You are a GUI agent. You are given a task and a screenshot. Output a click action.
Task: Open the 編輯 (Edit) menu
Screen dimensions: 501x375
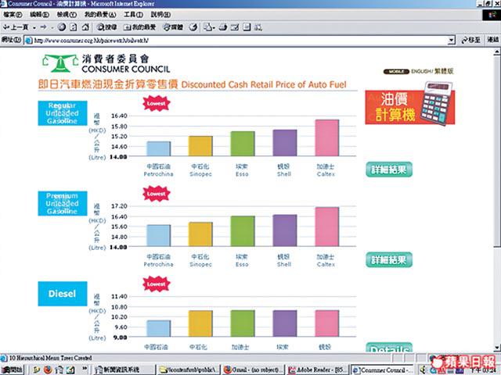39,15
